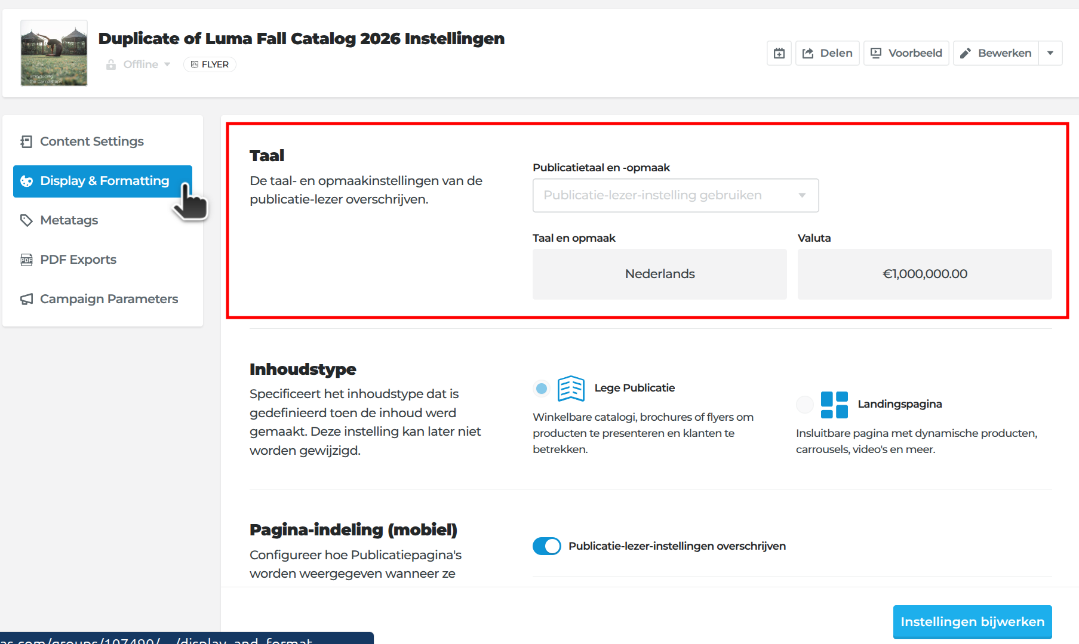Open the Publicatietaal en -opmaak dropdown
Viewport: 1079px width, 644px height.
(x=675, y=195)
